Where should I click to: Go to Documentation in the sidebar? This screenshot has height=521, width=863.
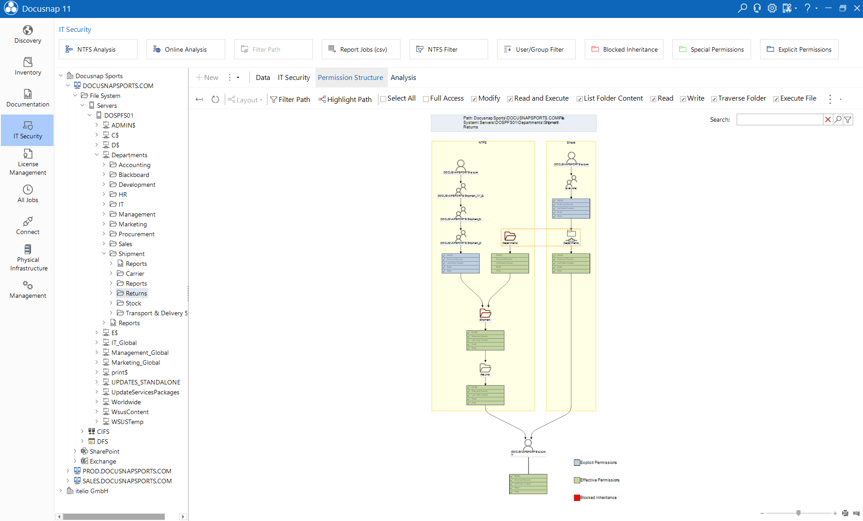pyautogui.click(x=27, y=98)
